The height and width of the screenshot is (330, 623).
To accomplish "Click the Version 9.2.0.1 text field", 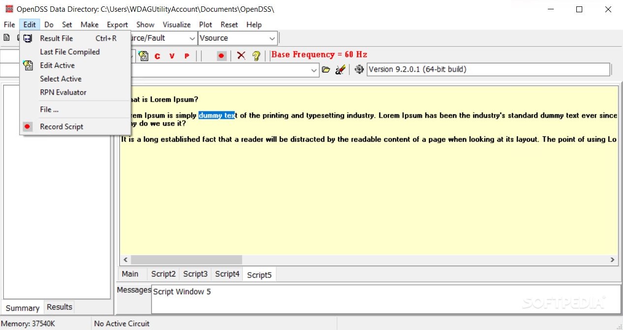I will click(488, 70).
